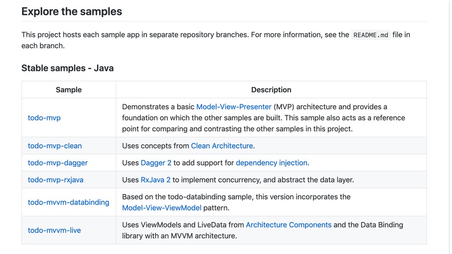The width and height of the screenshot is (452, 254).
Task: Click the Clean Architecture link
Action: click(222, 146)
